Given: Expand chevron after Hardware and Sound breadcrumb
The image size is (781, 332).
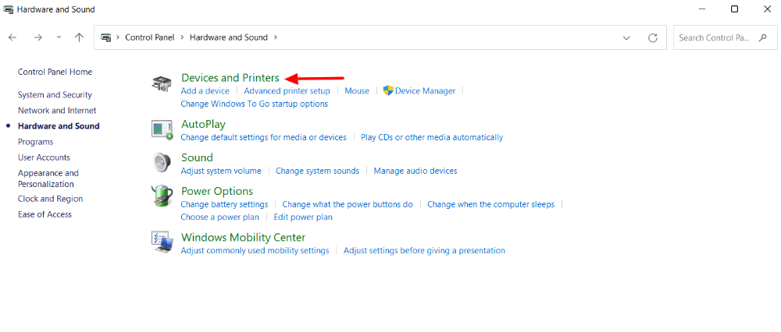Looking at the screenshot, I should coord(276,37).
